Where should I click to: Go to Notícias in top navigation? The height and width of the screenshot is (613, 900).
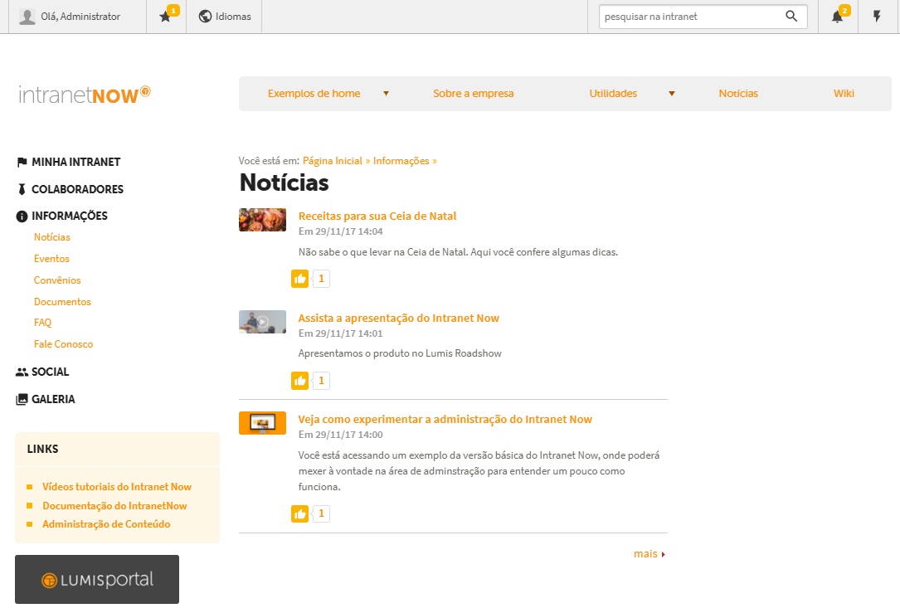click(x=738, y=94)
